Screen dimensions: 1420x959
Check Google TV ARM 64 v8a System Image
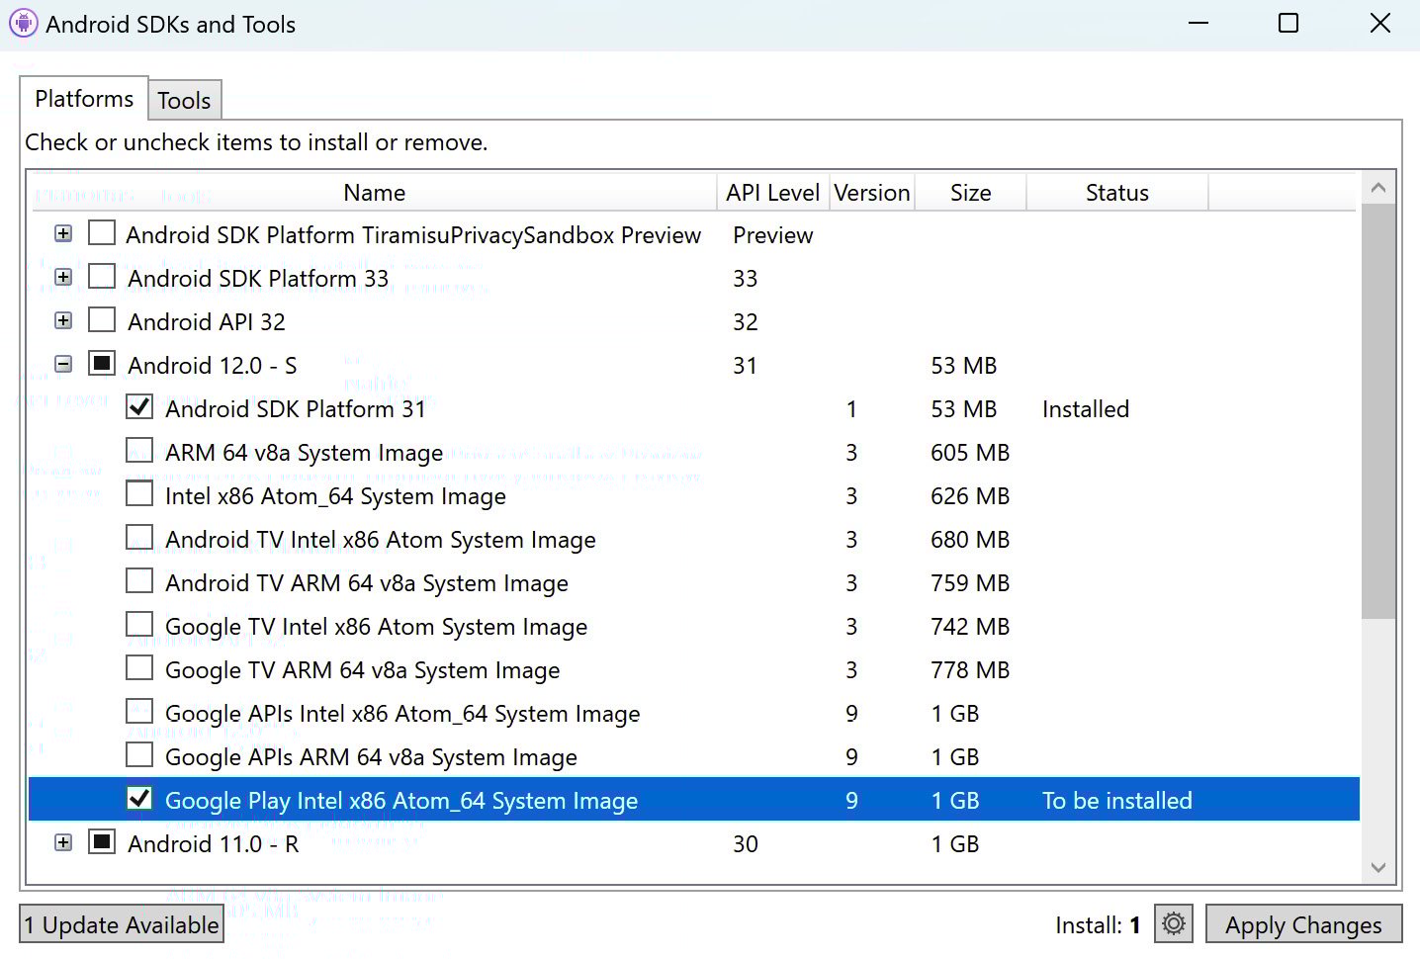(139, 668)
